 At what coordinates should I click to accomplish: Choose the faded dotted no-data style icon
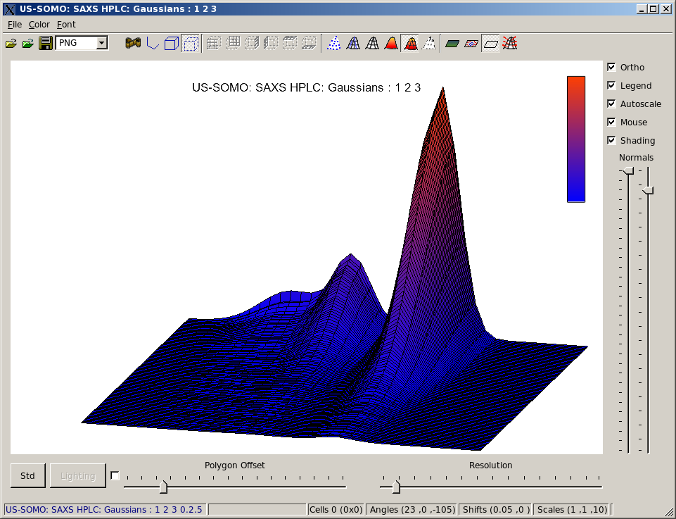click(428, 43)
